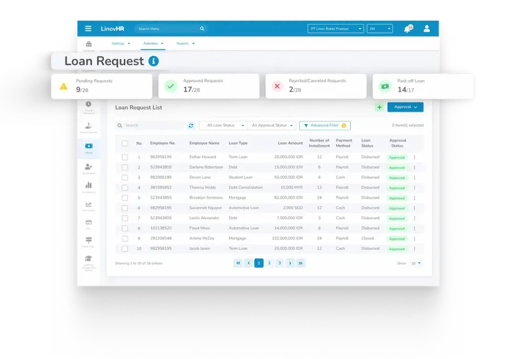Open row actions for Jacob Jones
The image size is (525, 359).
(x=414, y=249)
